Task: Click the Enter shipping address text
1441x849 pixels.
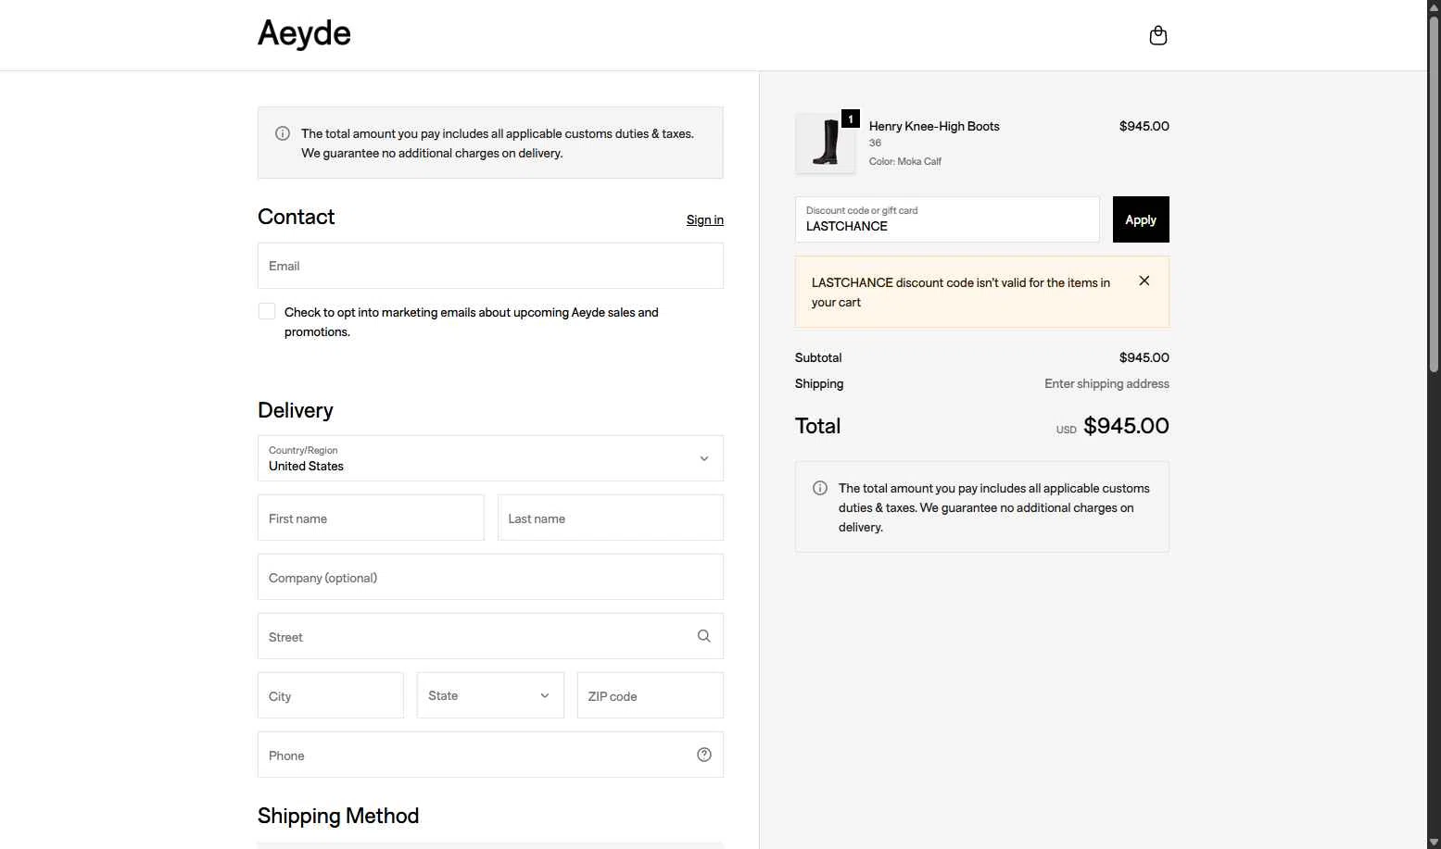Action: point(1106,383)
